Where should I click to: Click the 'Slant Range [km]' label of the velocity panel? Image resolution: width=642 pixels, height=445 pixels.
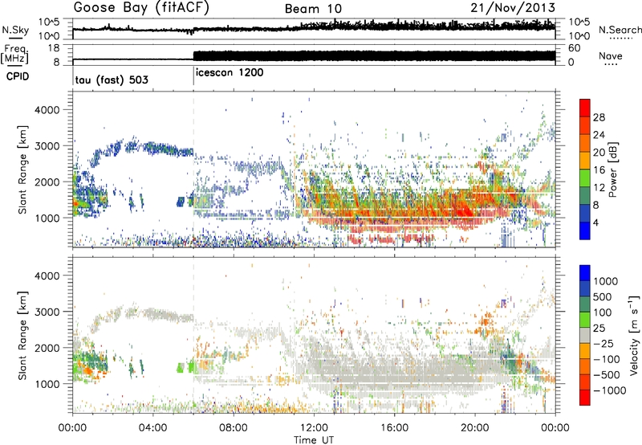22,335
